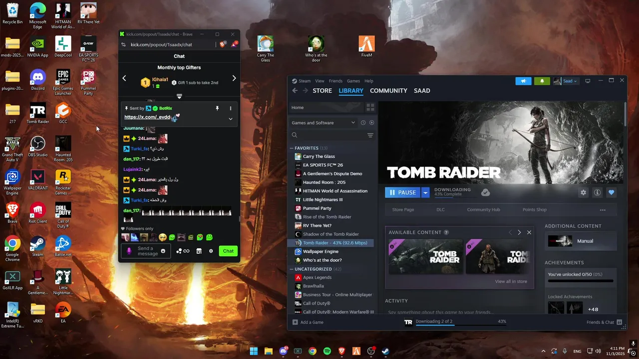Image resolution: width=639 pixels, height=359 pixels.
Task: Select Rise of the Tomb Raider in library
Action: coord(327,217)
